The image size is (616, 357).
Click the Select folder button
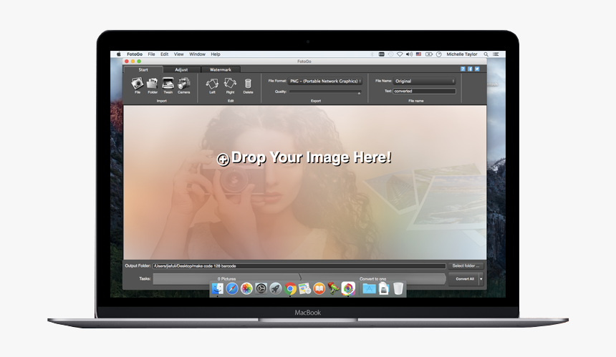[x=467, y=266]
